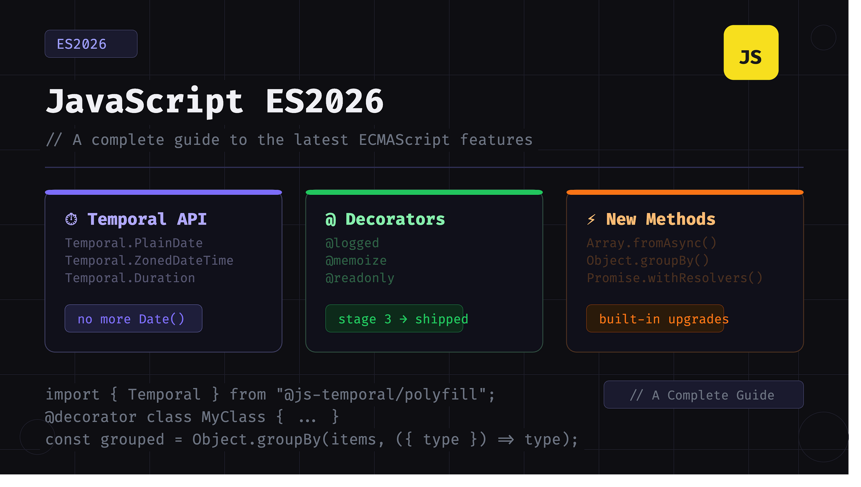861x487 pixels.
Task: Click 'Array.fromAsync()' method text
Action: click(x=651, y=243)
